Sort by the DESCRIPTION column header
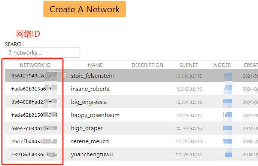The width and height of the screenshot is (258, 166). click(148, 65)
